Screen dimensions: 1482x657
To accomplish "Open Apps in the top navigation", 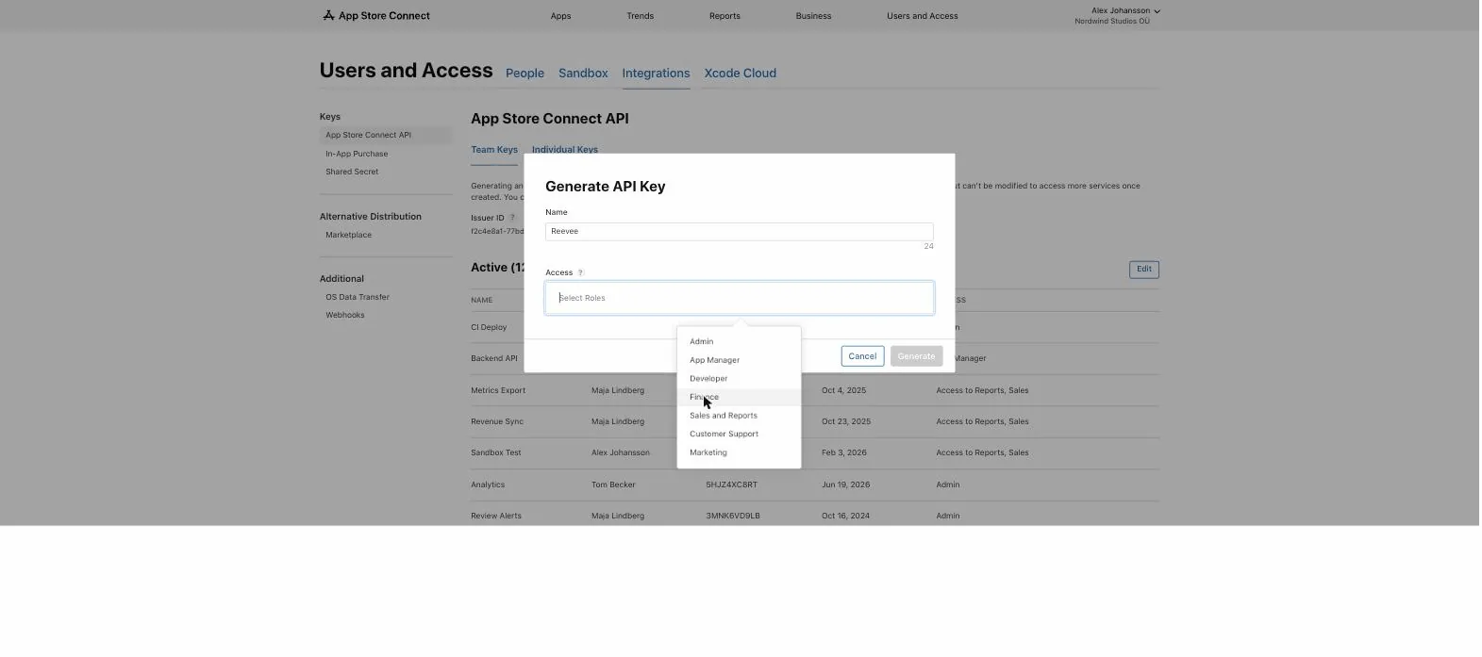I will [560, 16].
